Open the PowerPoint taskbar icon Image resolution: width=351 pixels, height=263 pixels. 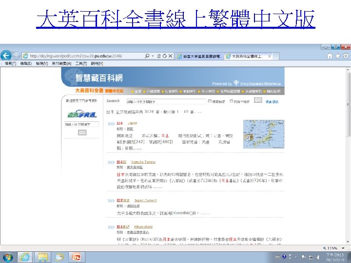point(77,257)
